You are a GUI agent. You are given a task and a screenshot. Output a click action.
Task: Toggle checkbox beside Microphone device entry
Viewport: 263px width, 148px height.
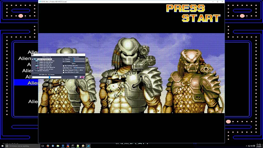[x=33, y=71]
